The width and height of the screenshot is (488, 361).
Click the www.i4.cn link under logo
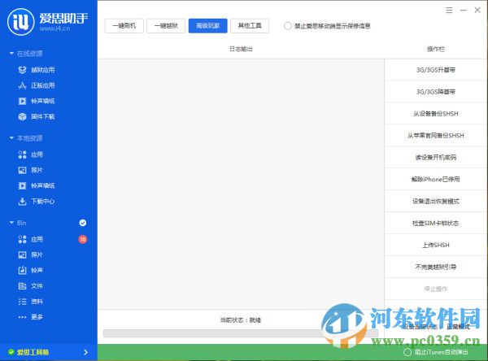tap(54, 28)
